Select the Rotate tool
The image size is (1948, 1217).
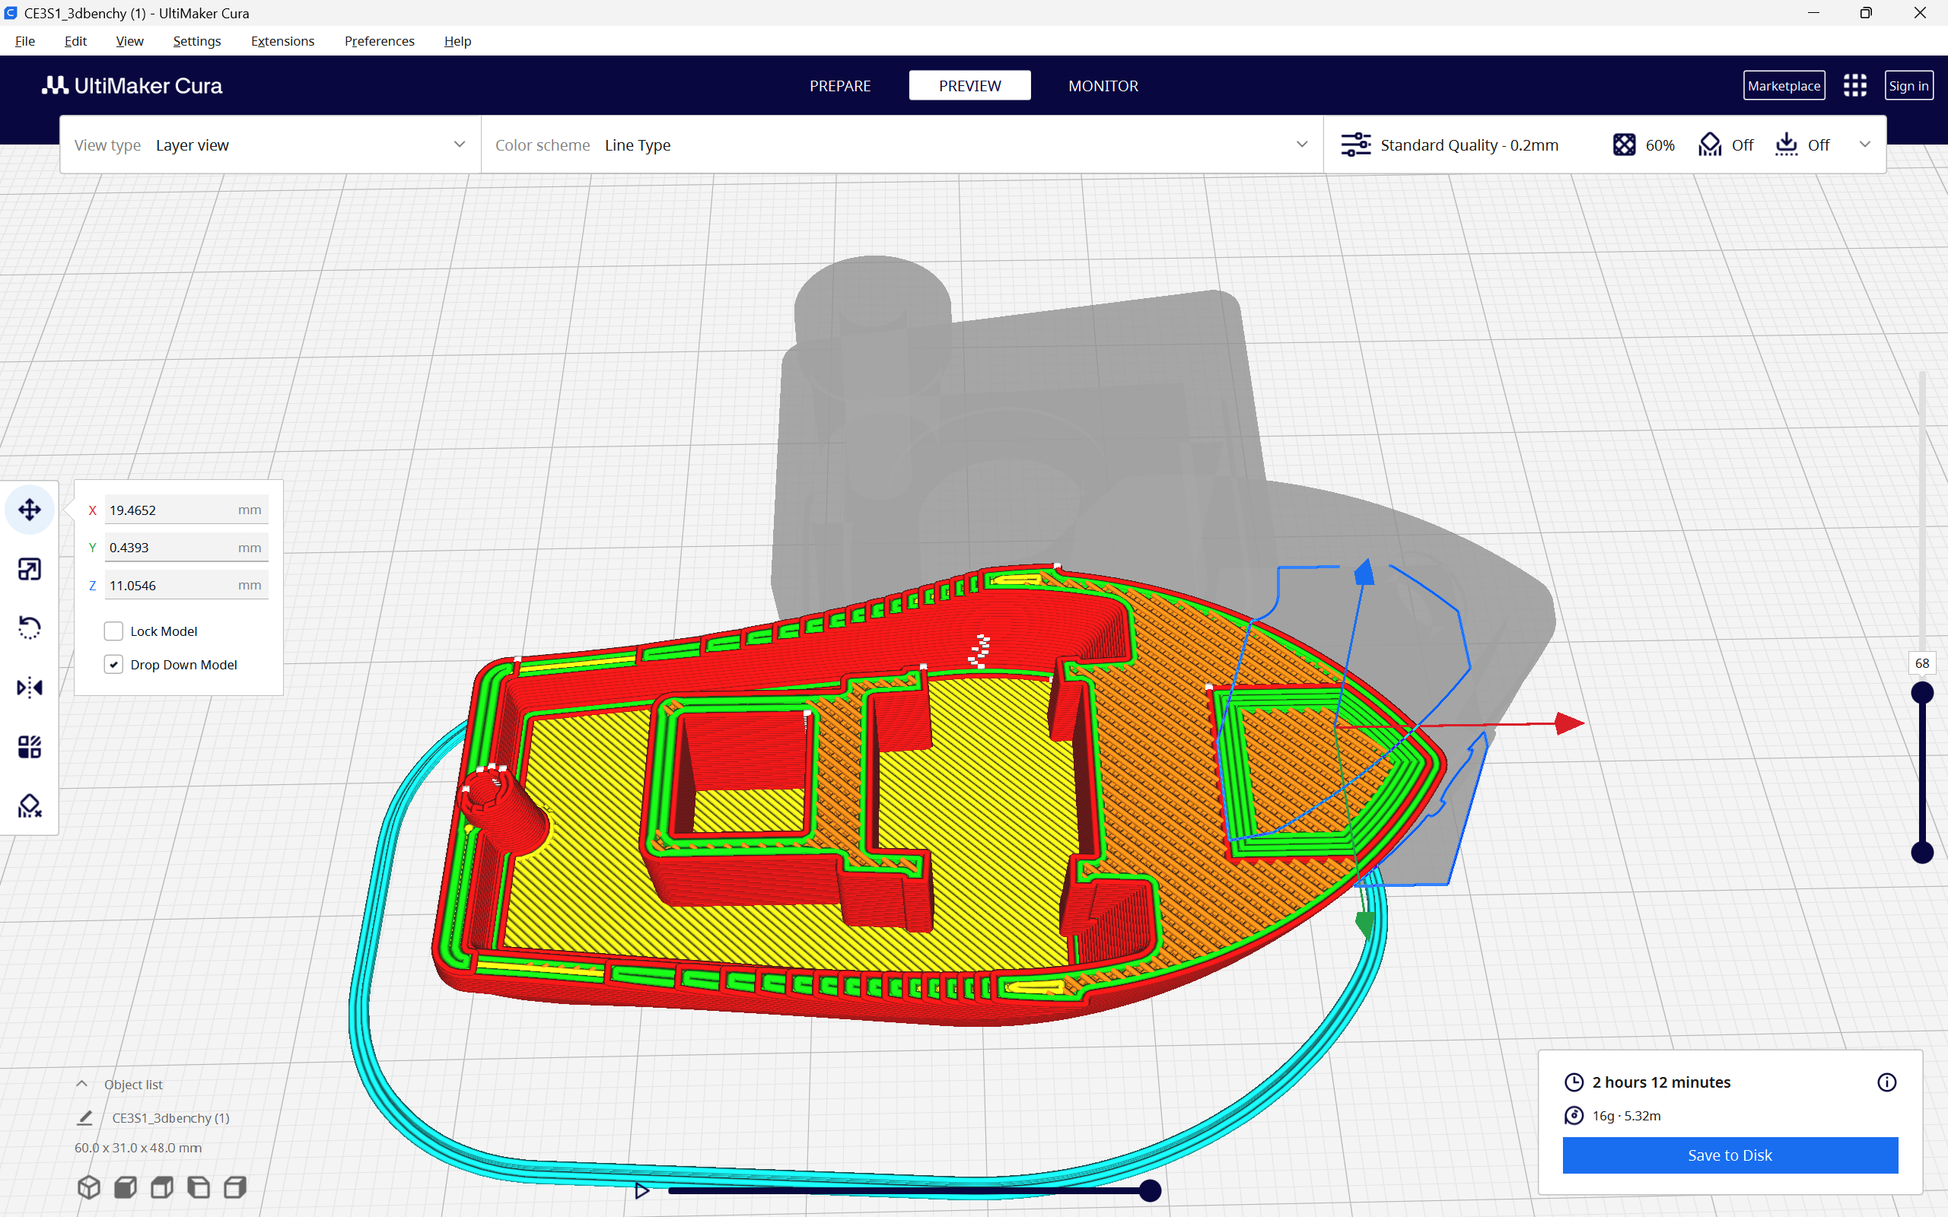30,628
